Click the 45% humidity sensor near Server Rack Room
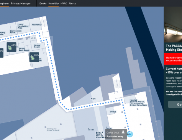This screenshot has height=140, width=182. [11, 47]
